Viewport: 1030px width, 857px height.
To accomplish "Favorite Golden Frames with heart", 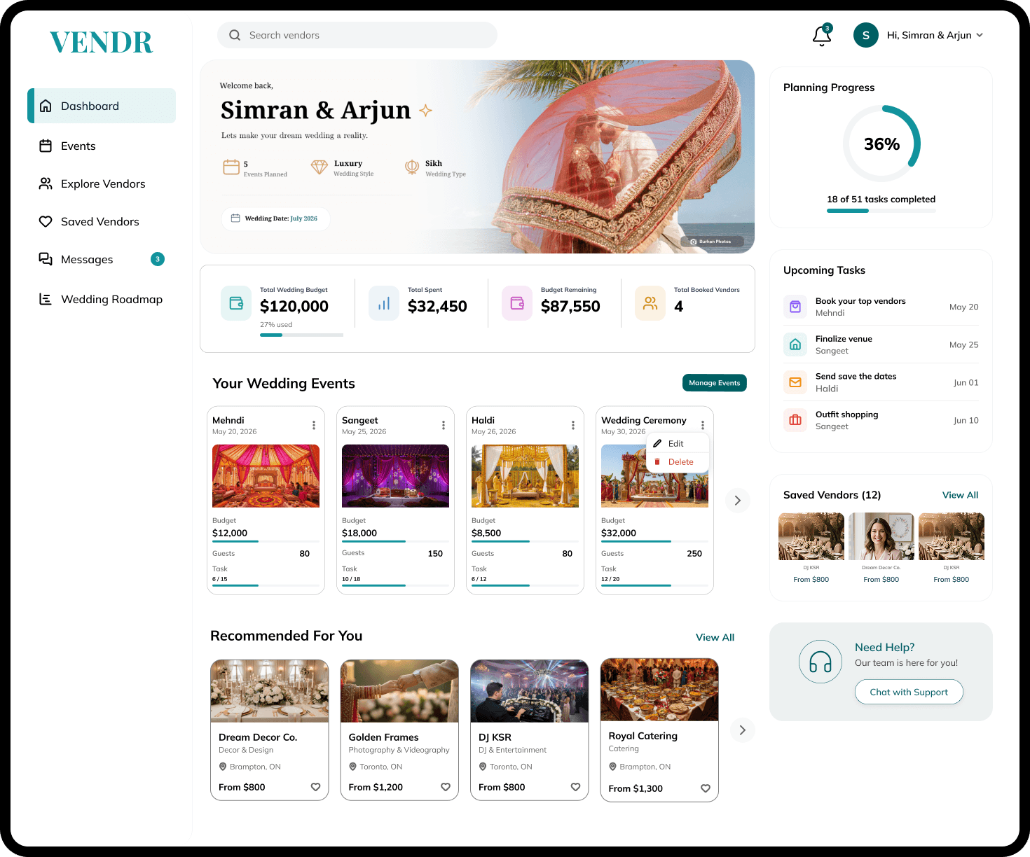I will [x=446, y=787].
